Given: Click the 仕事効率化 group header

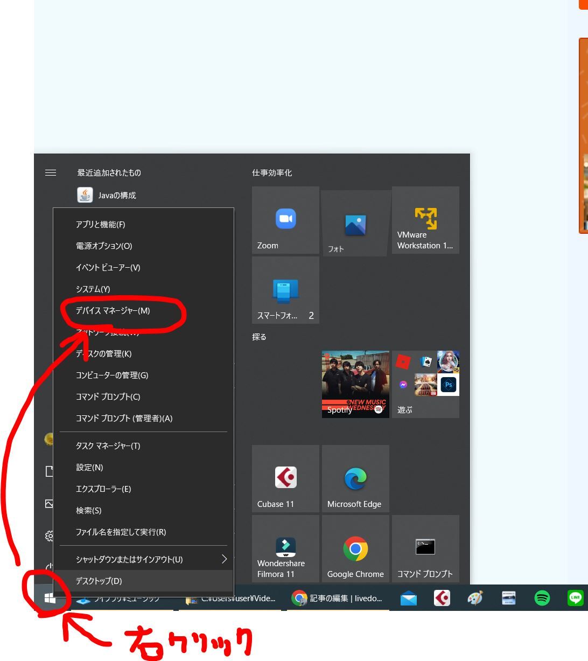Looking at the screenshot, I should 272,172.
